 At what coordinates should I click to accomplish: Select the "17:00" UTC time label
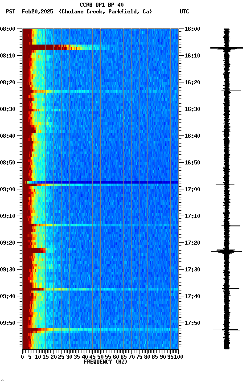pyautogui.click(x=193, y=189)
